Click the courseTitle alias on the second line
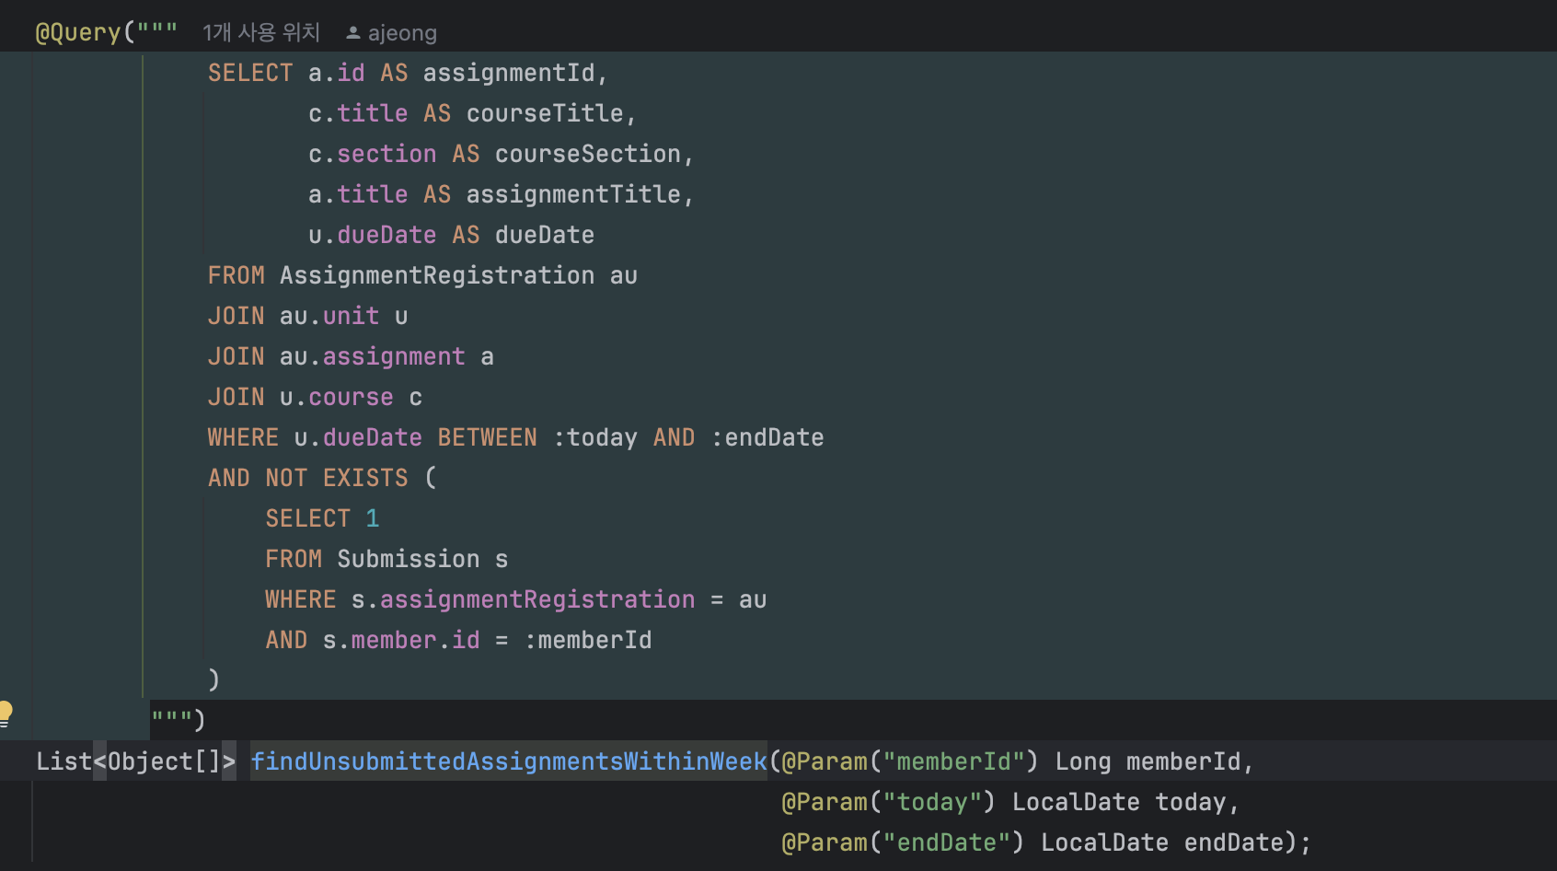The width and height of the screenshot is (1557, 871). point(547,112)
